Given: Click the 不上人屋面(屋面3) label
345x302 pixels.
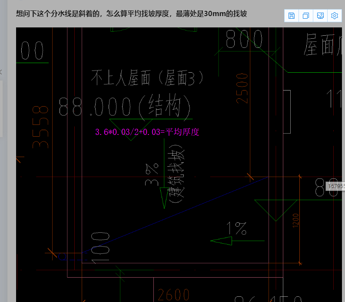Looking at the screenshot, I should pos(147,77).
